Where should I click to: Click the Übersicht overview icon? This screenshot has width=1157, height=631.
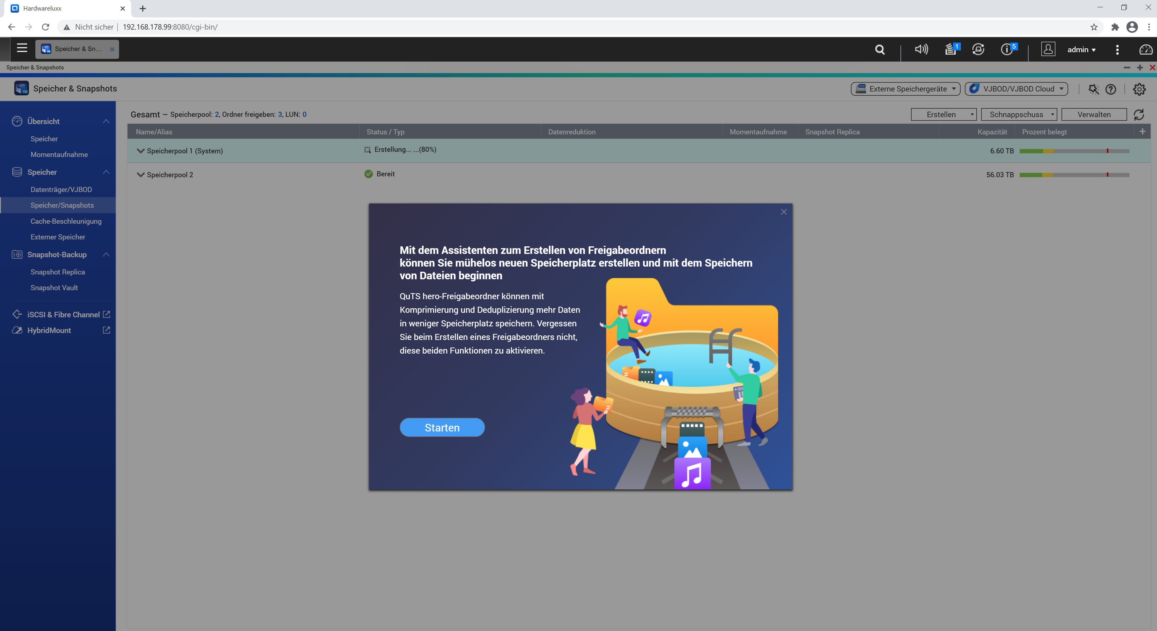pyautogui.click(x=17, y=121)
